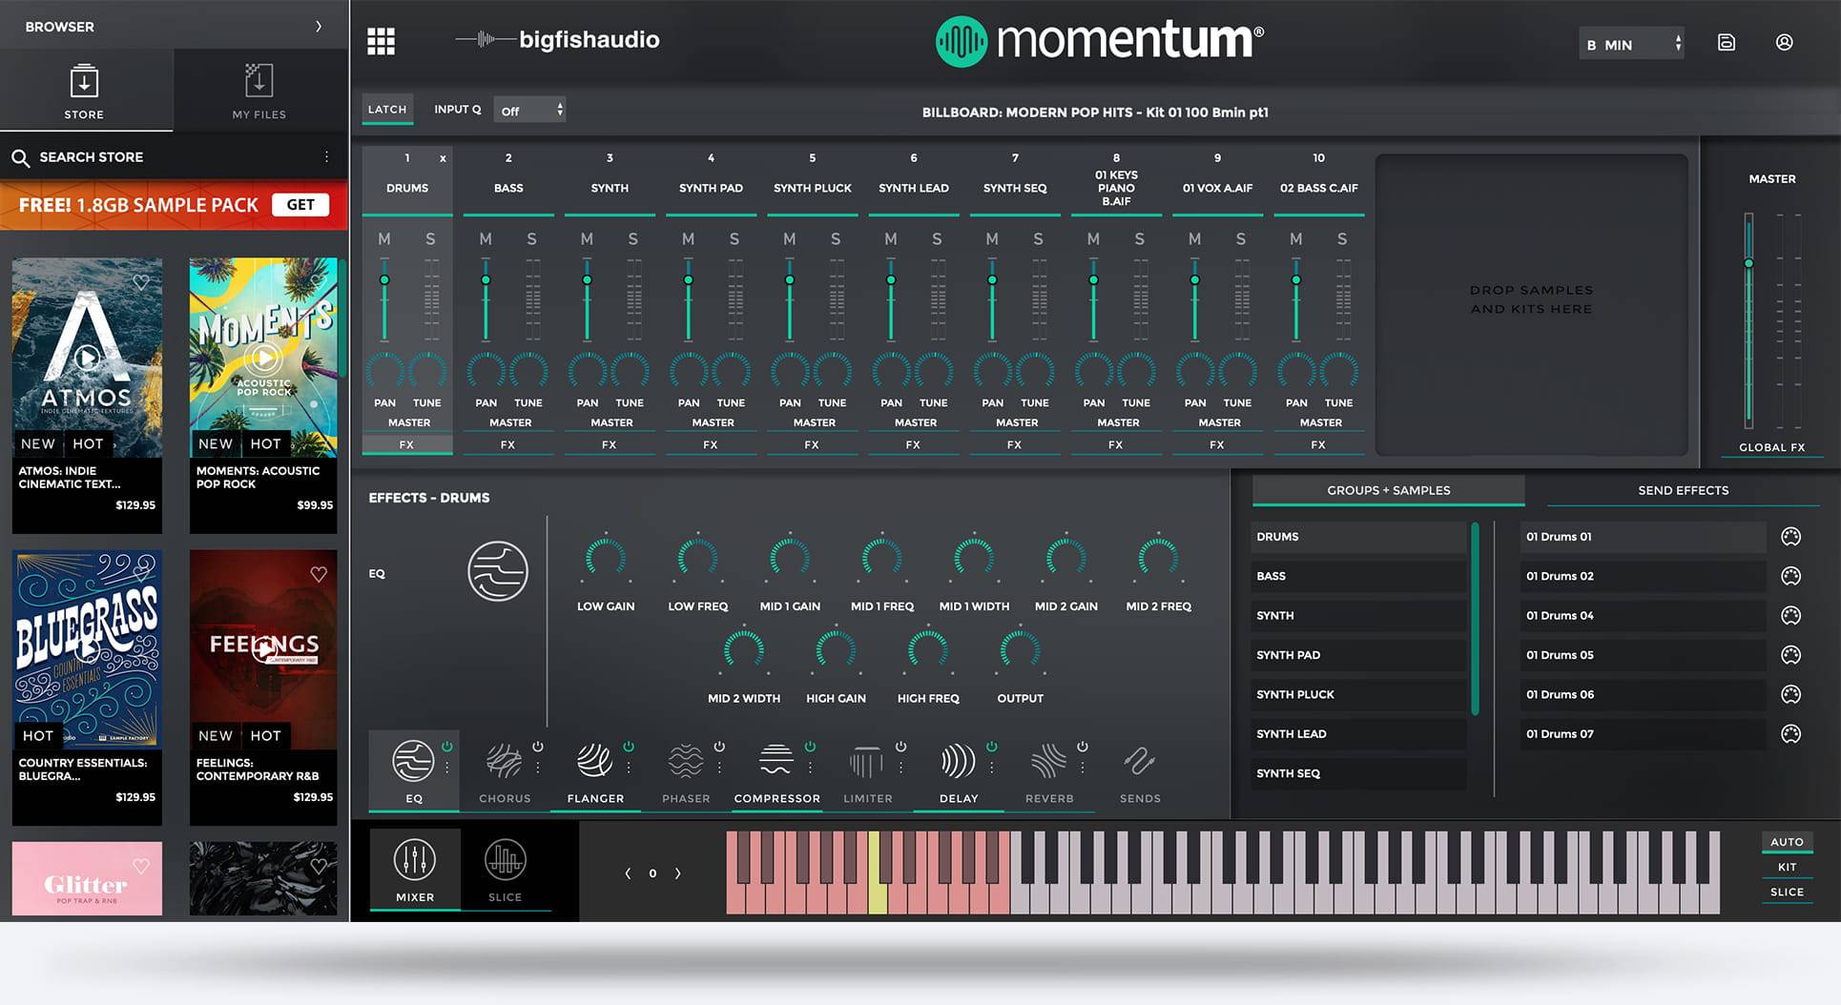The image size is (1841, 1005).
Task: Mute the Bass channel
Action: [x=486, y=239]
